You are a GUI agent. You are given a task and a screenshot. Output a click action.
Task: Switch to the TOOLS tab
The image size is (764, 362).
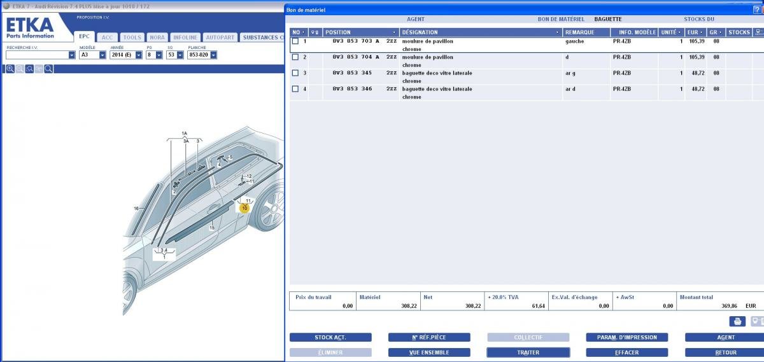(x=132, y=38)
